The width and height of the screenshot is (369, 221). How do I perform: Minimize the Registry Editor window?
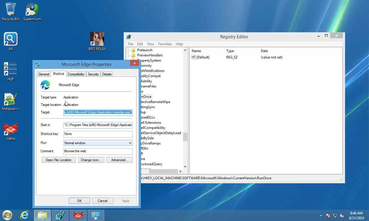319,36
